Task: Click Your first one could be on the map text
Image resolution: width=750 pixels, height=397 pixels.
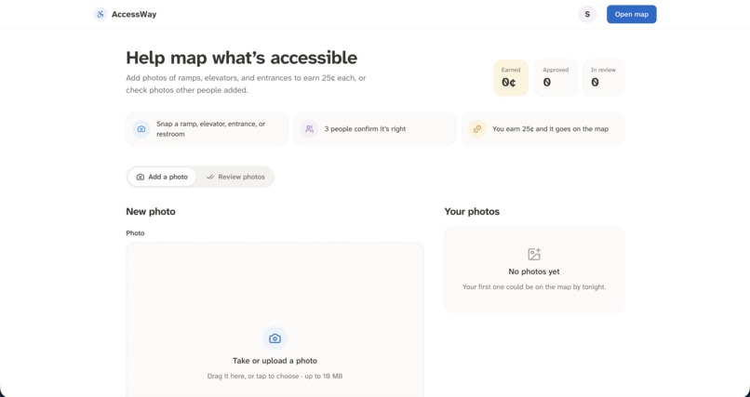Action: tap(534, 287)
